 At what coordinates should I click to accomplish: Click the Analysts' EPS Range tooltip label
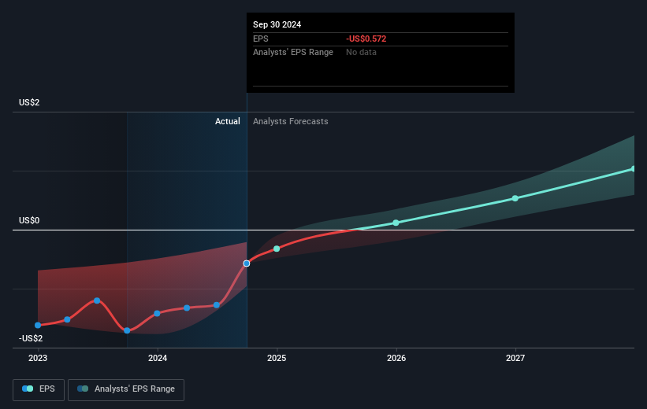[293, 53]
